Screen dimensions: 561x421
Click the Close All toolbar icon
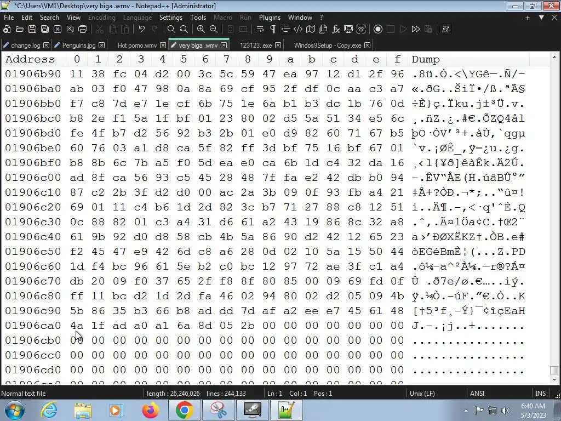tap(70, 30)
